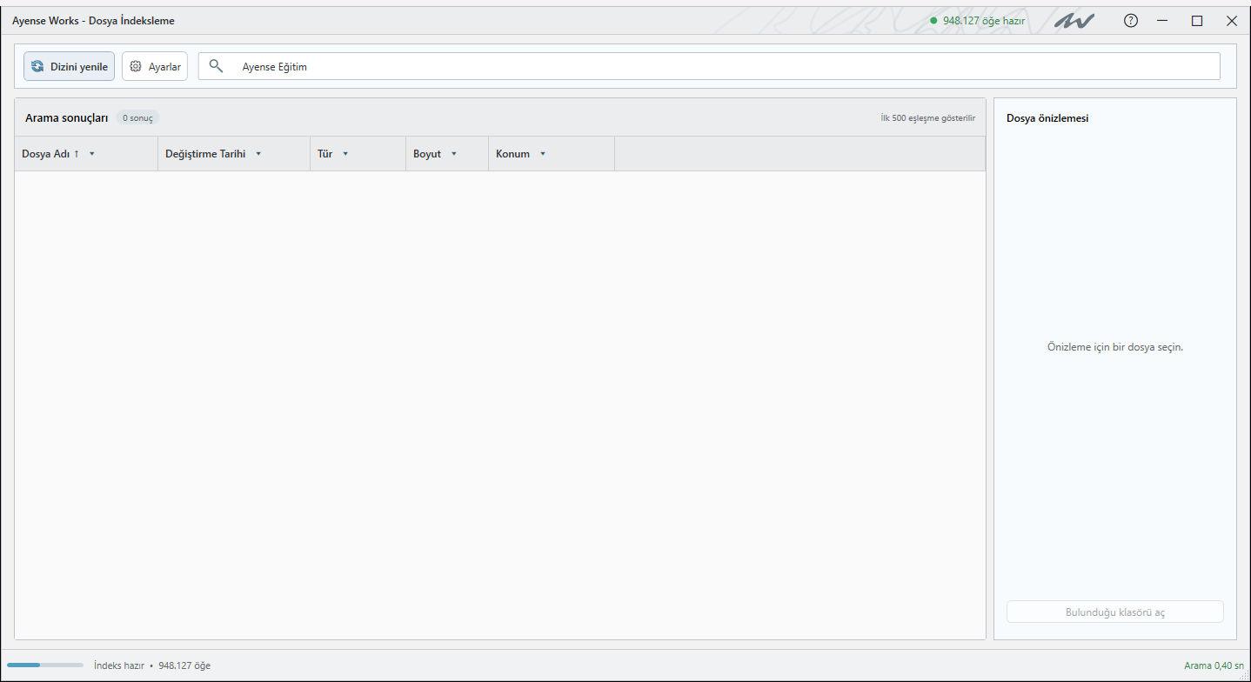This screenshot has height=682, width=1251.
Task: Minimize the Ayense Works window
Action: click(x=1162, y=21)
